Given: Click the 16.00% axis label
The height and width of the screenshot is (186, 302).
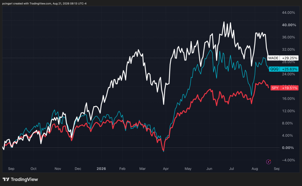Looking at the screenshot, I should tap(288, 99).
